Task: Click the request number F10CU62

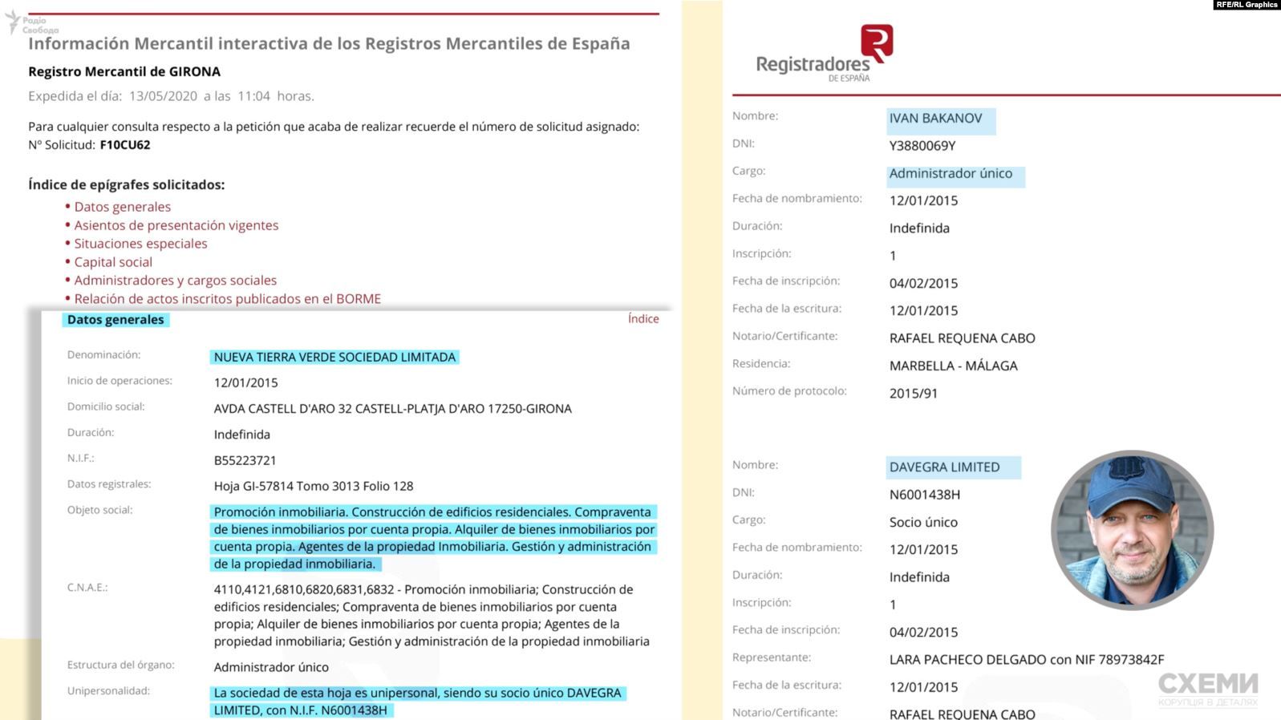Action: 124,145
